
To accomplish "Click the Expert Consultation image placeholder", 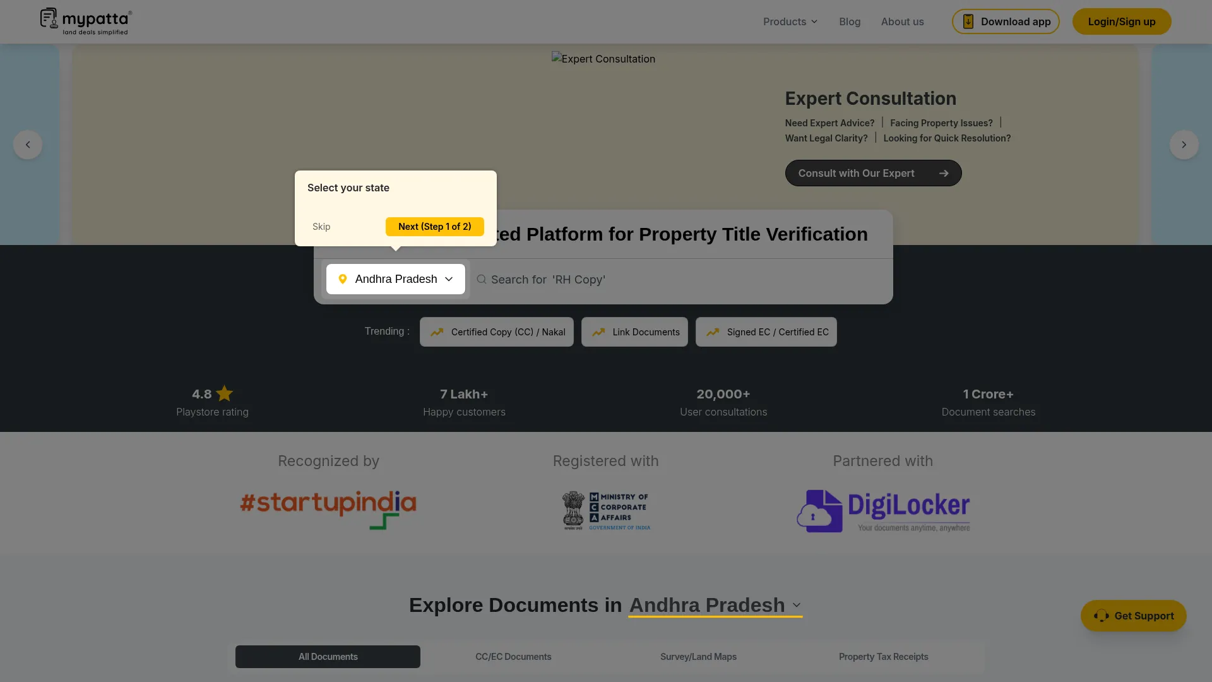I will tap(603, 59).
